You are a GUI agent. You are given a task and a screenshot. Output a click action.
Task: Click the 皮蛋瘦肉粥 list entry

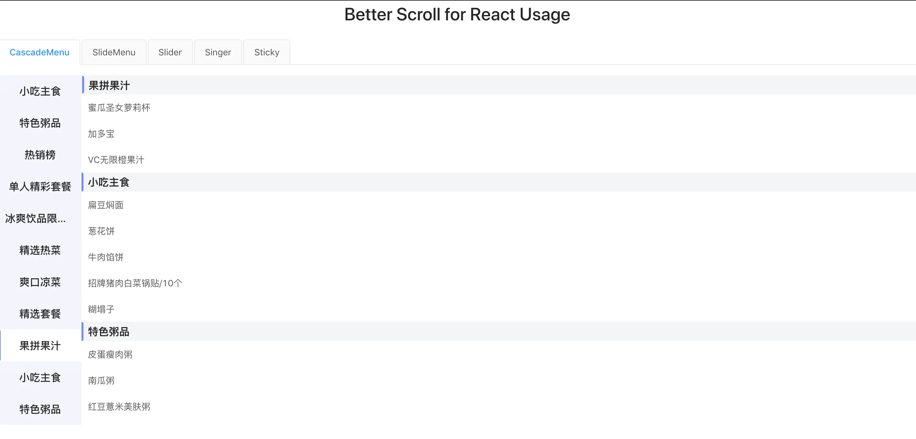coord(110,354)
